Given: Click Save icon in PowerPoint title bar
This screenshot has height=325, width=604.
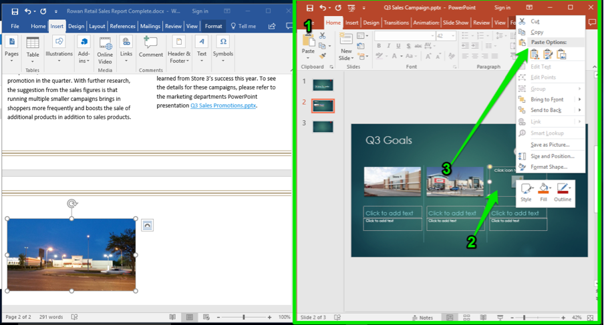Looking at the screenshot, I should [310, 8].
